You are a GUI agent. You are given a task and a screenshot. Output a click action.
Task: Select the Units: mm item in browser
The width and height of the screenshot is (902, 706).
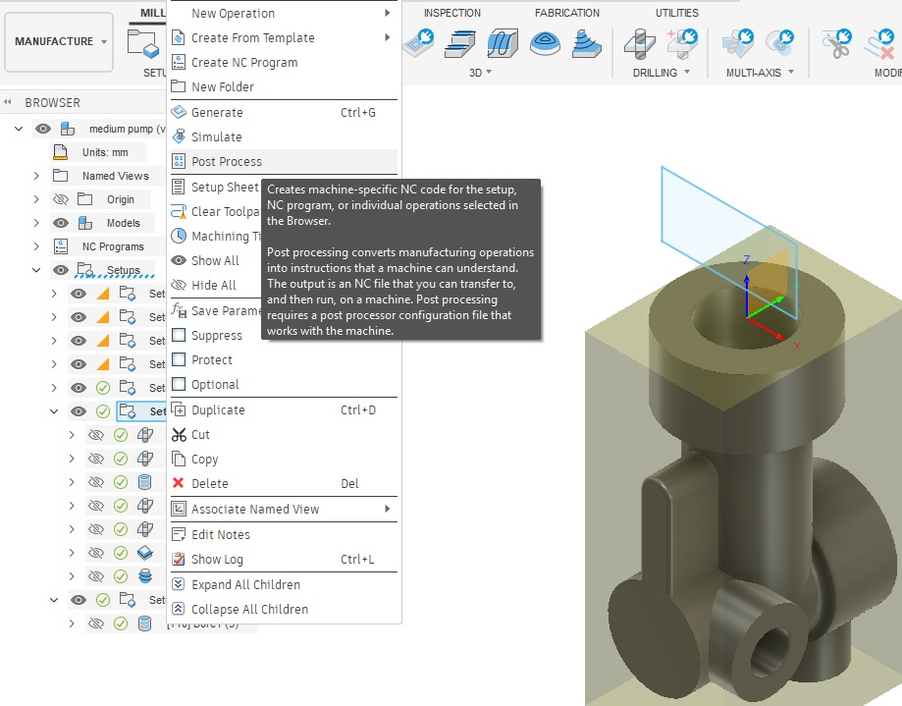coord(104,152)
